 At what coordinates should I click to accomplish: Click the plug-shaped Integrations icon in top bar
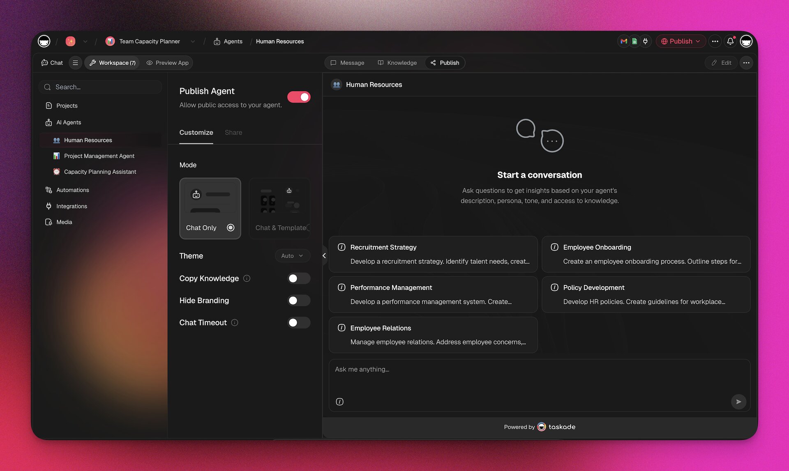pyautogui.click(x=645, y=41)
